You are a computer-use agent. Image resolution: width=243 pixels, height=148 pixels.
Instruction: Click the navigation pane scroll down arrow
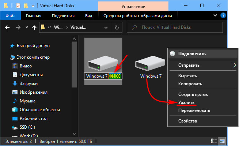74,134
